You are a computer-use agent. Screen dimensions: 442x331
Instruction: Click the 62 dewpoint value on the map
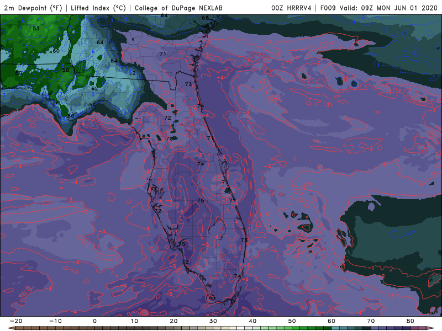tap(94, 88)
